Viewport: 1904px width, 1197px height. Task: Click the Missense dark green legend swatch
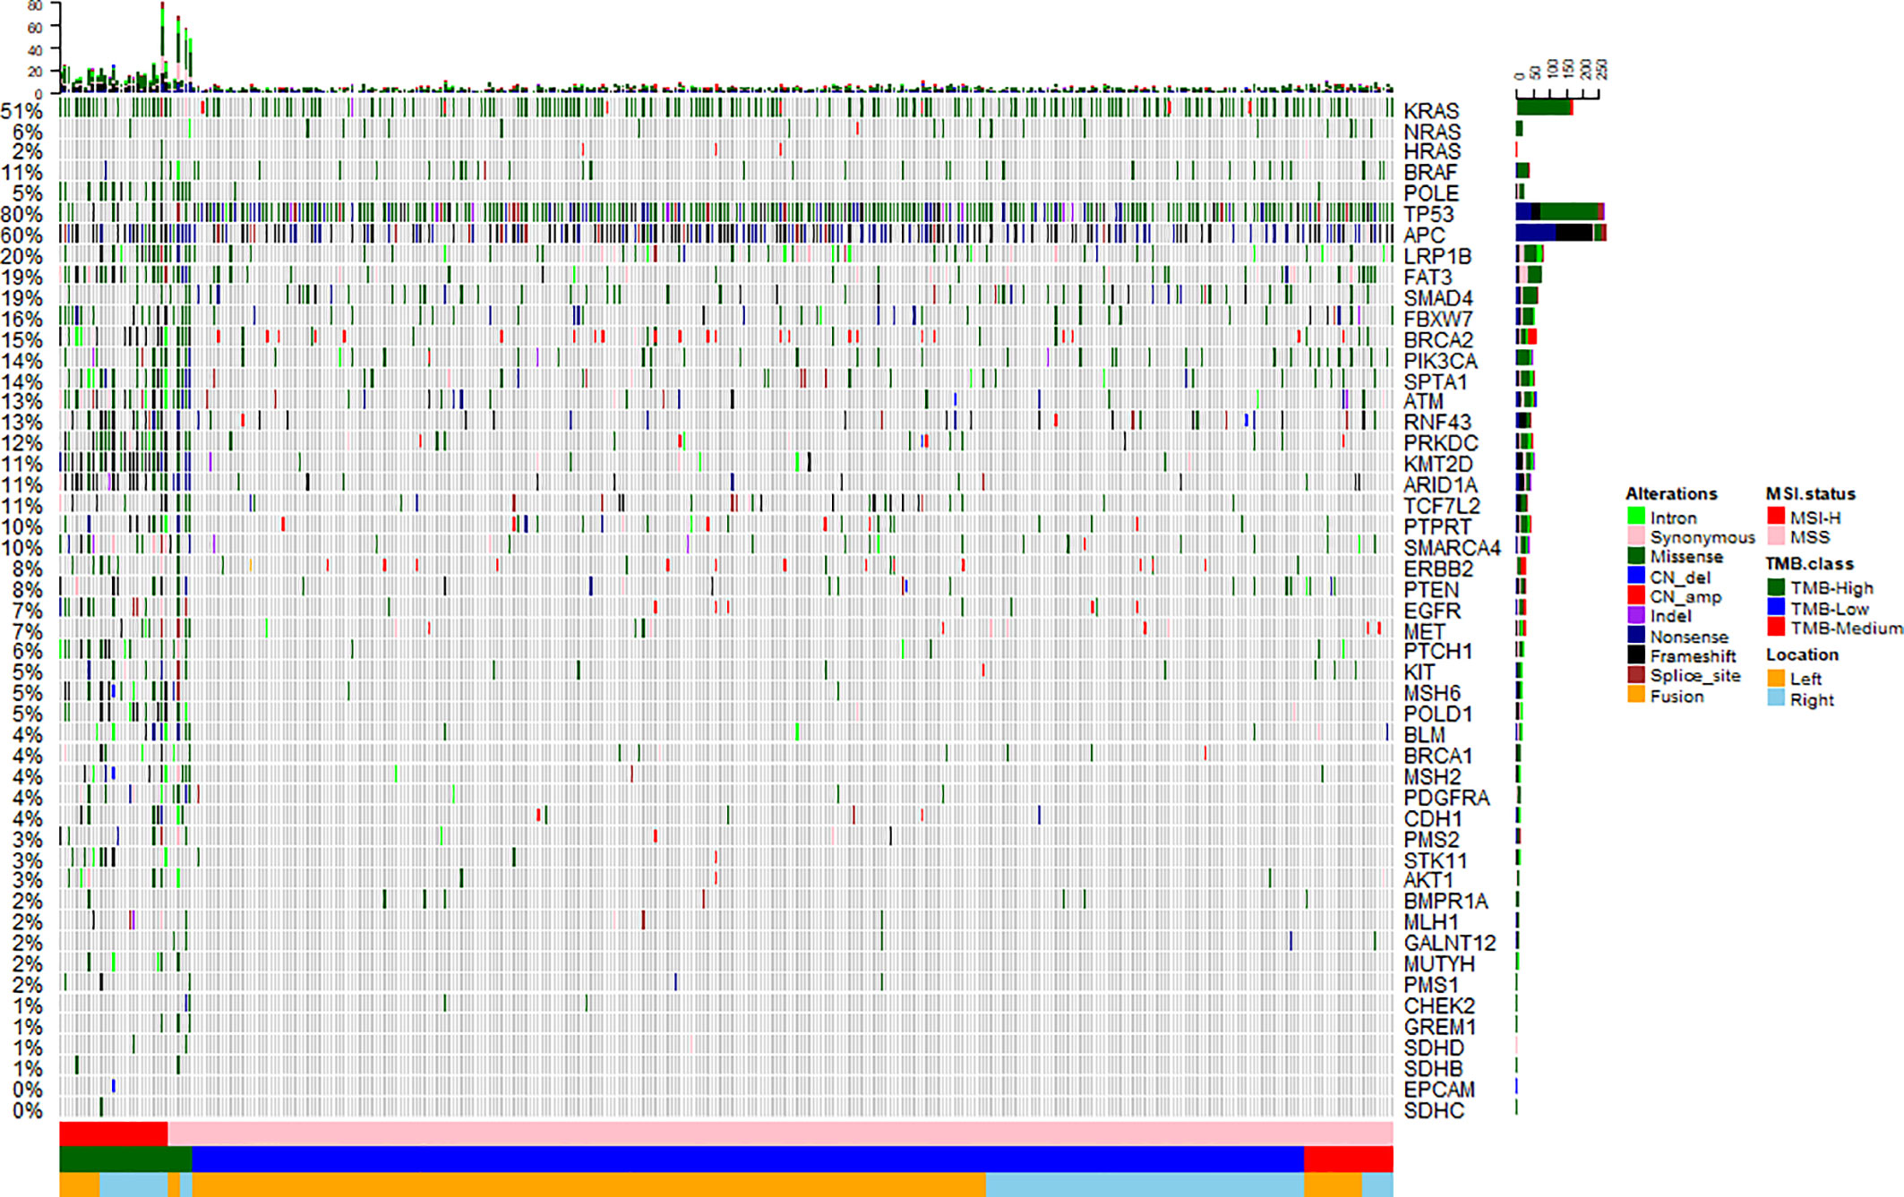pyautogui.click(x=1635, y=556)
